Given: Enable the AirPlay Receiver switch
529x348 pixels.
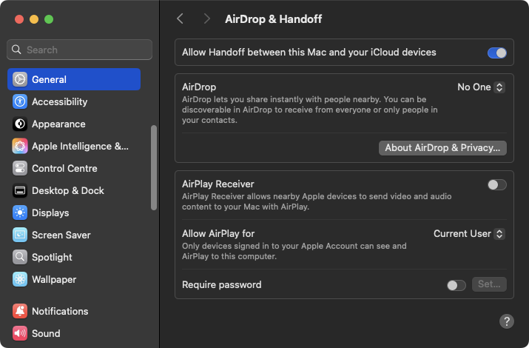Looking at the screenshot, I should pos(496,184).
